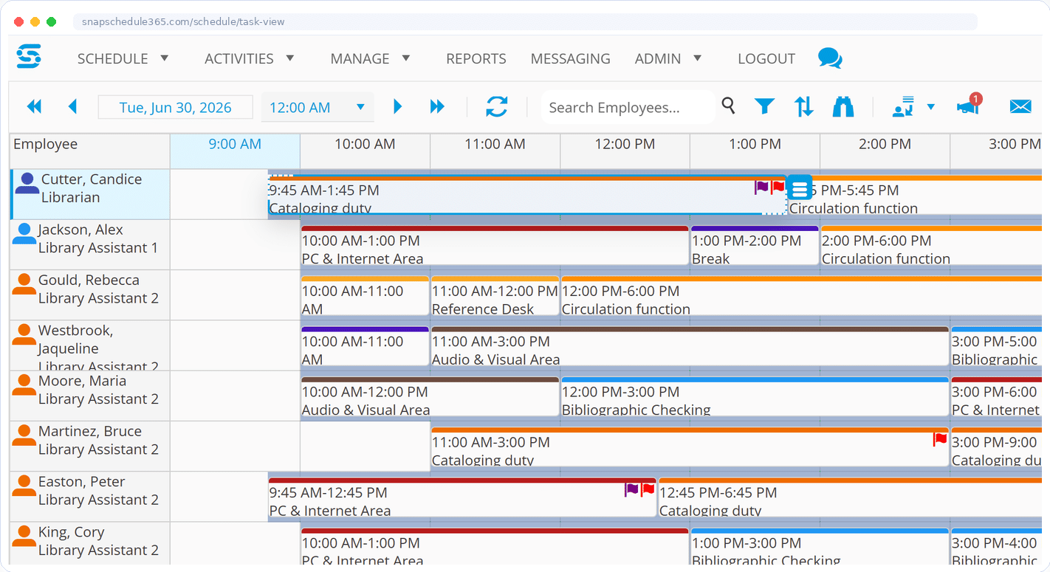Select Easton's 12:45 PM-6:45 PM Cataloging duty
The height and width of the screenshot is (572, 1050).
[x=850, y=497]
